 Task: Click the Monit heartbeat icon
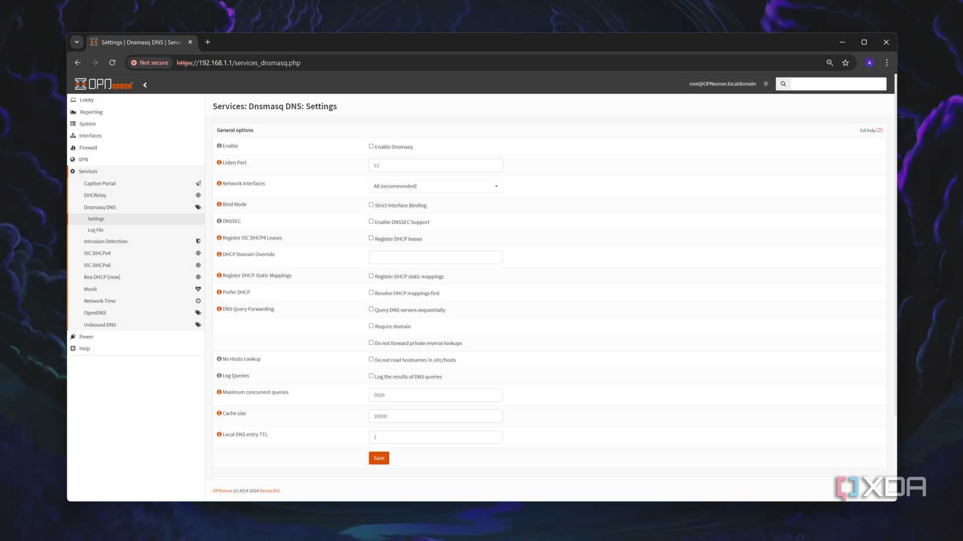coord(198,289)
